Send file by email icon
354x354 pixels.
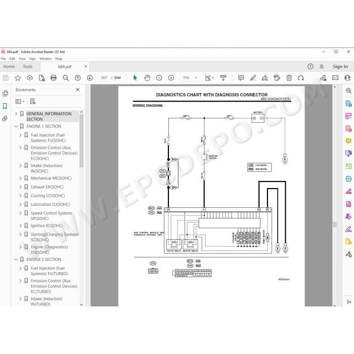click(335, 78)
